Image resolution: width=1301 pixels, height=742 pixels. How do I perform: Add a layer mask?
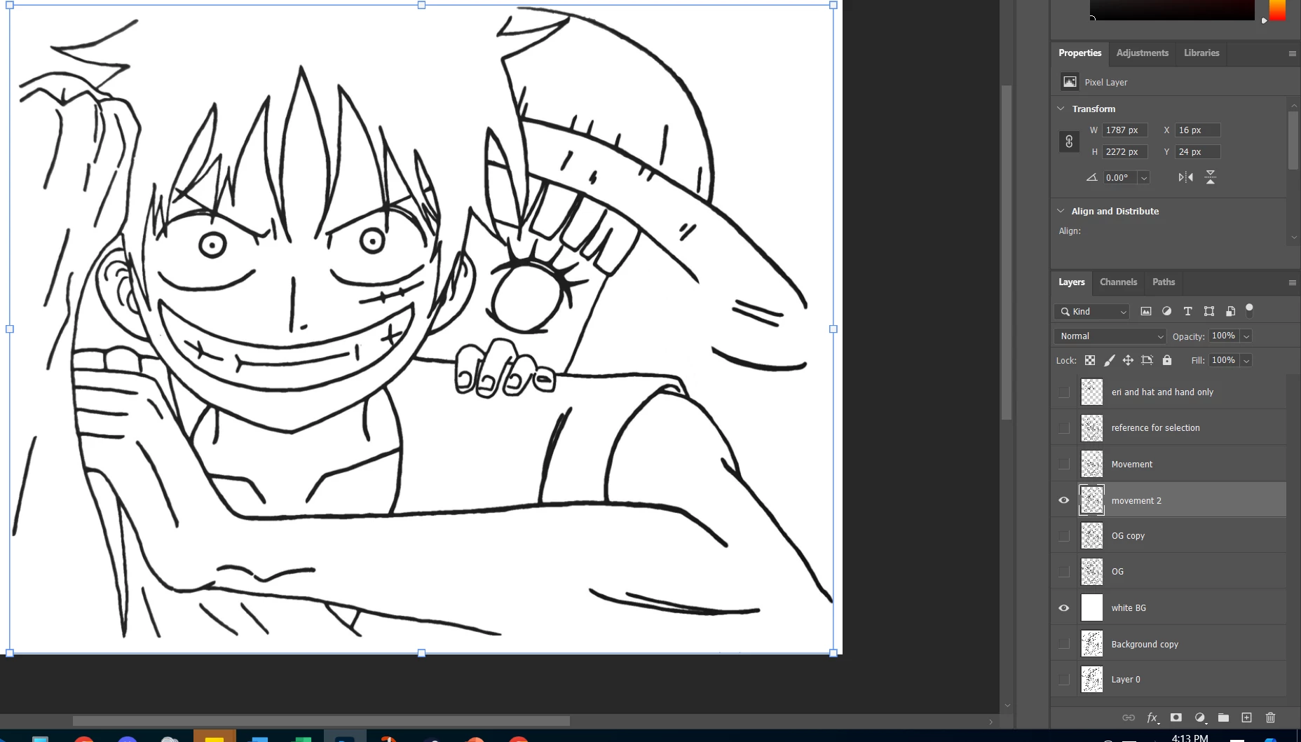point(1176,717)
